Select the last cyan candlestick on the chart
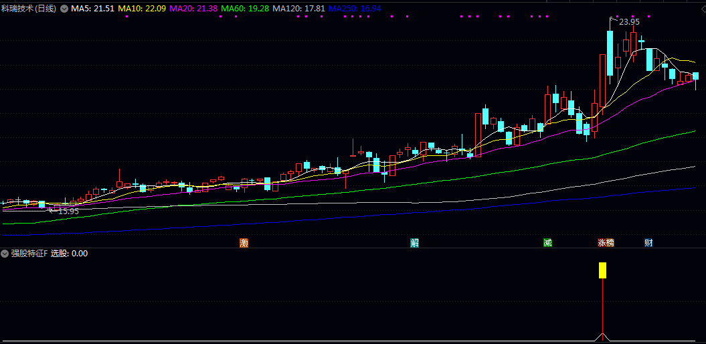 click(696, 76)
